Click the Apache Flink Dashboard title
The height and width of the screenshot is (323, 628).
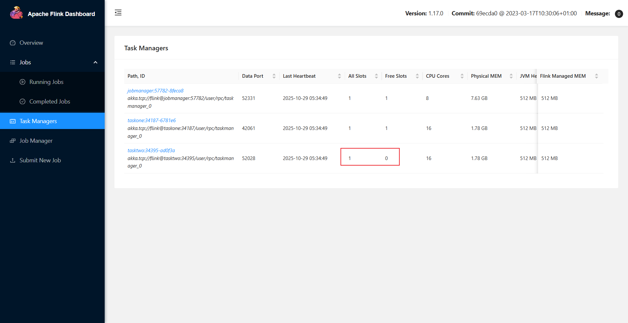click(x=61, y=14)
